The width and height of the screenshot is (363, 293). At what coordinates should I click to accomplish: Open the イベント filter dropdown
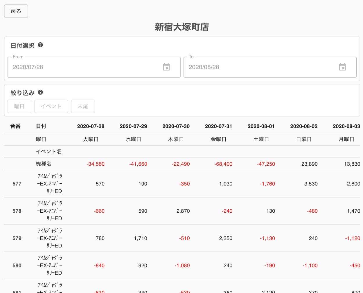coord(51,106)
